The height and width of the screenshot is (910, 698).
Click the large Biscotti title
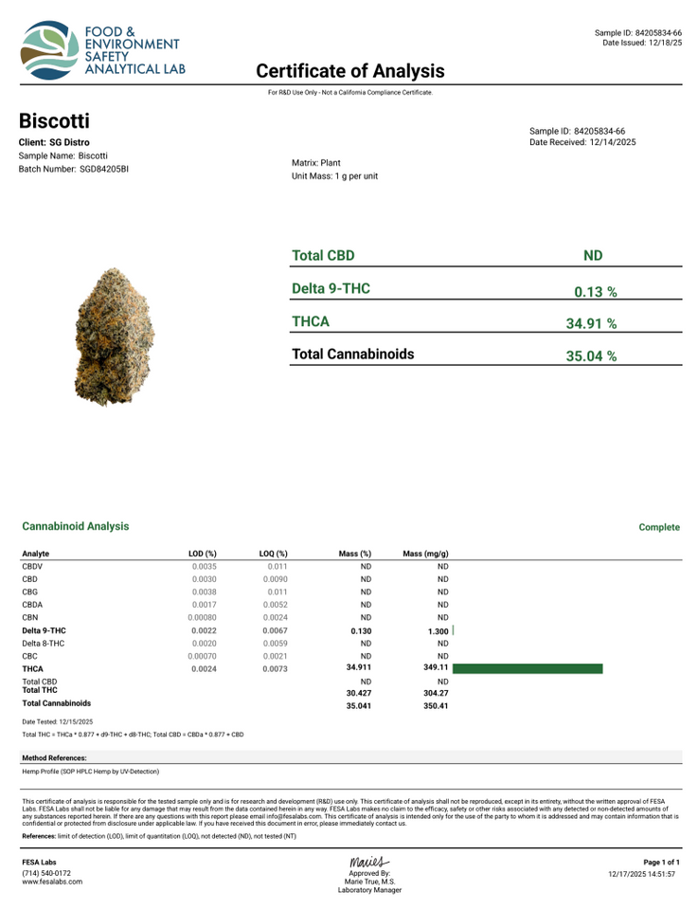pyautogui.click(x=55, y=120)
